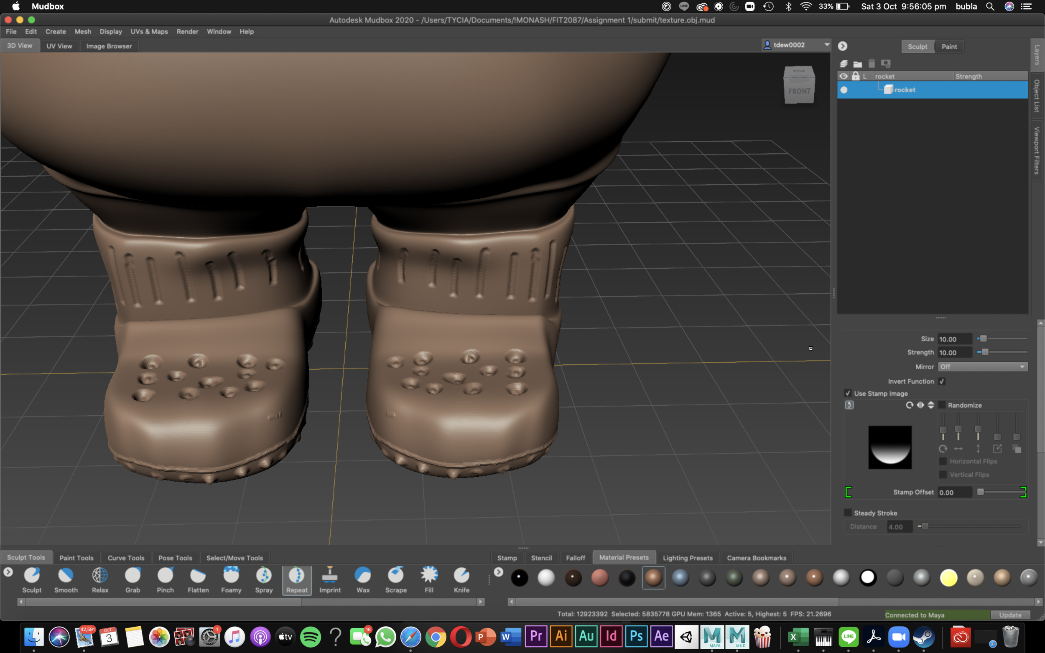Activate the Imprint tool

tap(330, 579)
